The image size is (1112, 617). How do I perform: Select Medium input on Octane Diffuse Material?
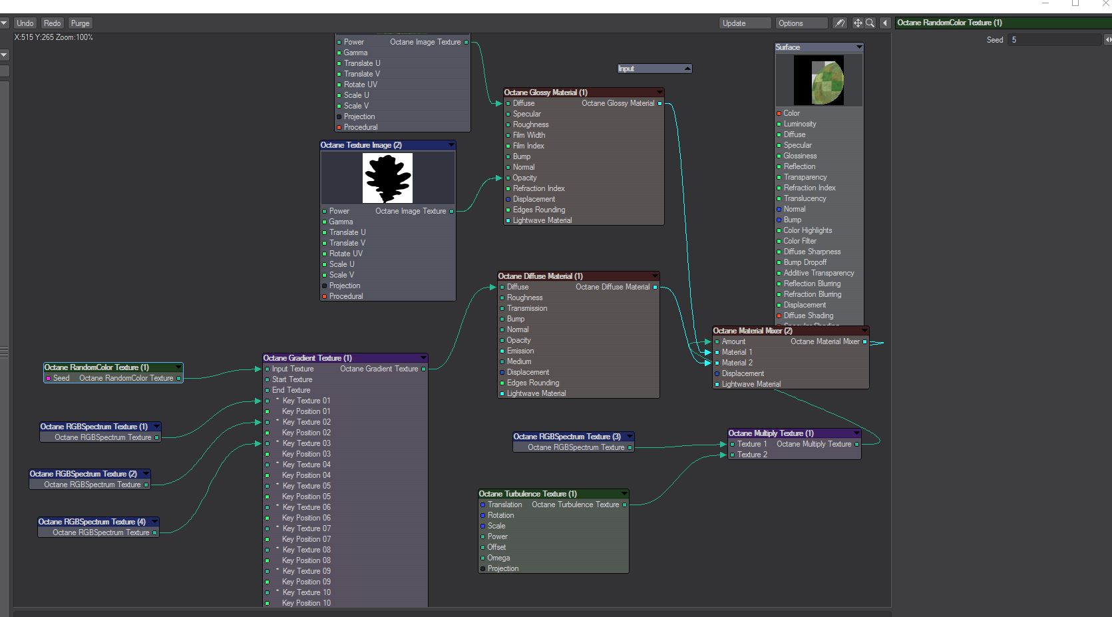[x=518, y=361]
